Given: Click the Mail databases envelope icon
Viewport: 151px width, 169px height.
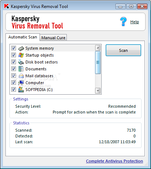Looking at the screenshot, I should coord(21,76).
